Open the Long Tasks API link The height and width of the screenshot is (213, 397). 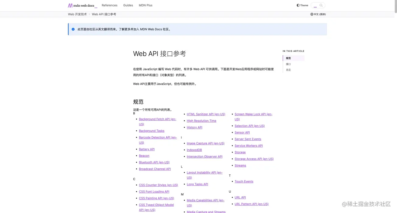tap(197, 184)
